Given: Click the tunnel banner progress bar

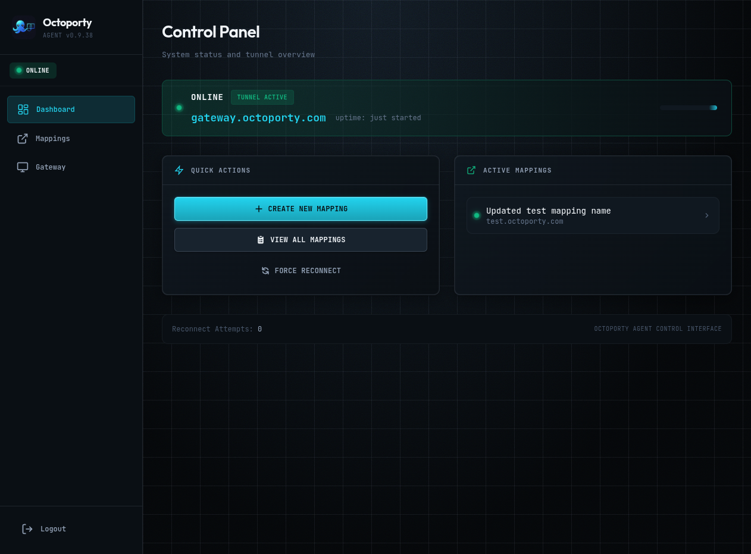Looking at the screenshot, I should 689,108.
